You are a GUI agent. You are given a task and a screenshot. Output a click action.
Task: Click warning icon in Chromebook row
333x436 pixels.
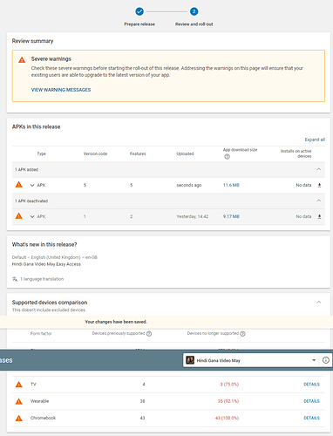point(19,419)
